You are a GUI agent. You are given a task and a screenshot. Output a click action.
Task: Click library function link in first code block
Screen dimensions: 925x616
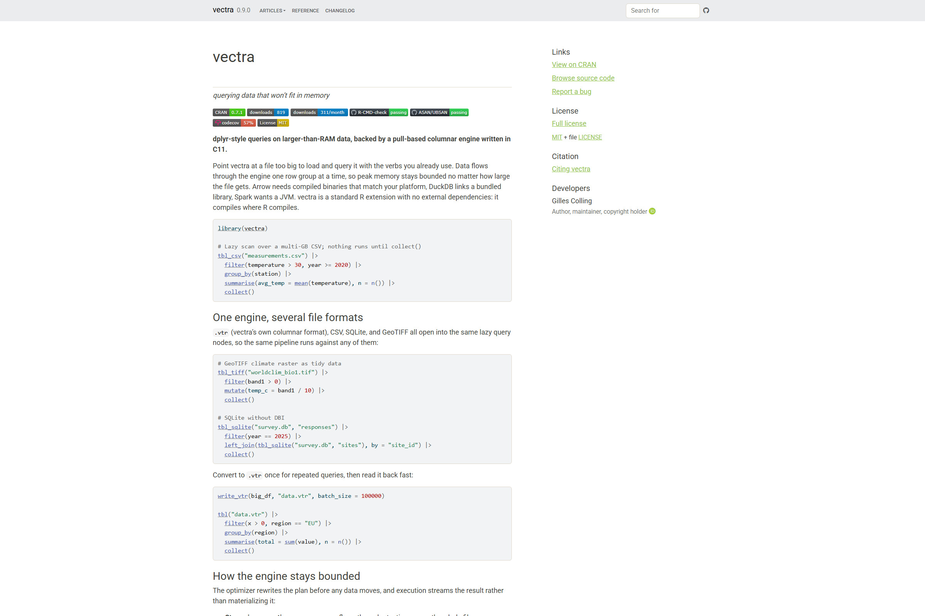point(229,228)
